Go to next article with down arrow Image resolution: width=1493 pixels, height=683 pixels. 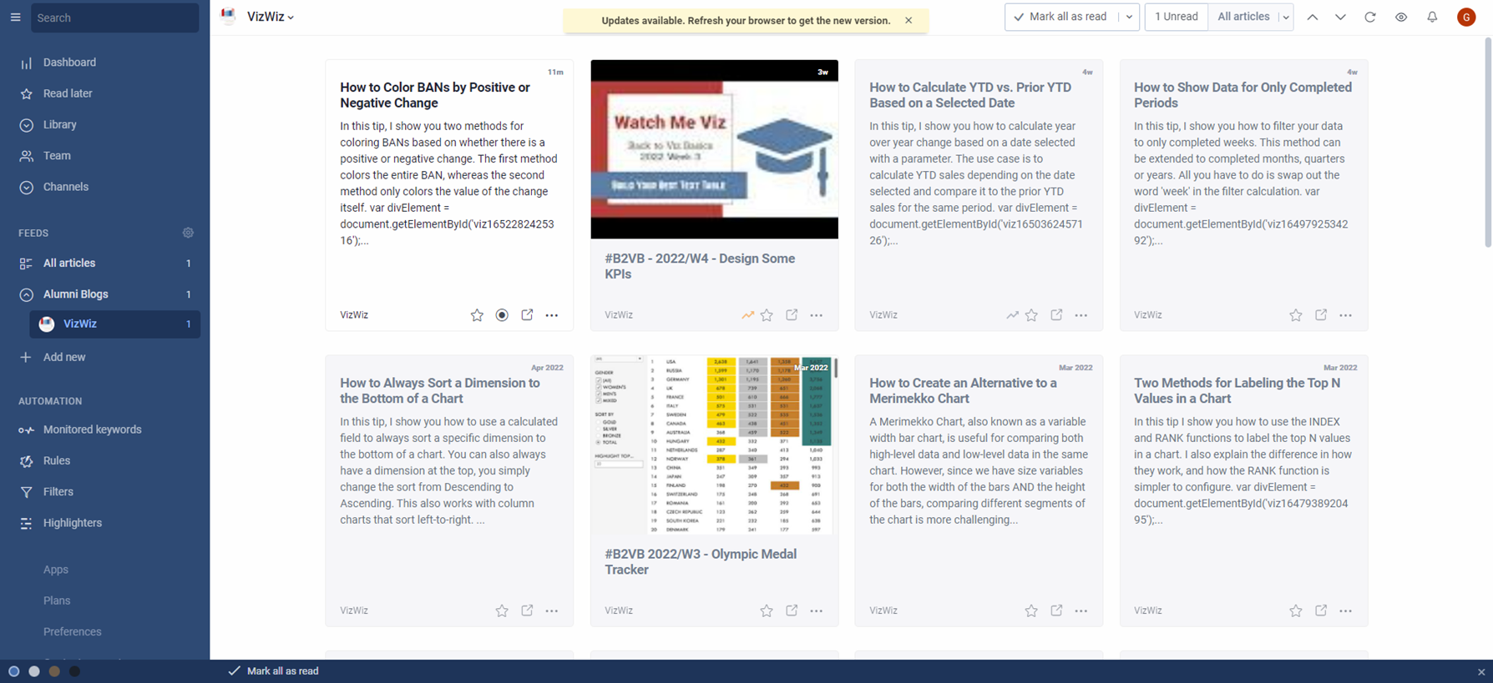point(1340,17)
